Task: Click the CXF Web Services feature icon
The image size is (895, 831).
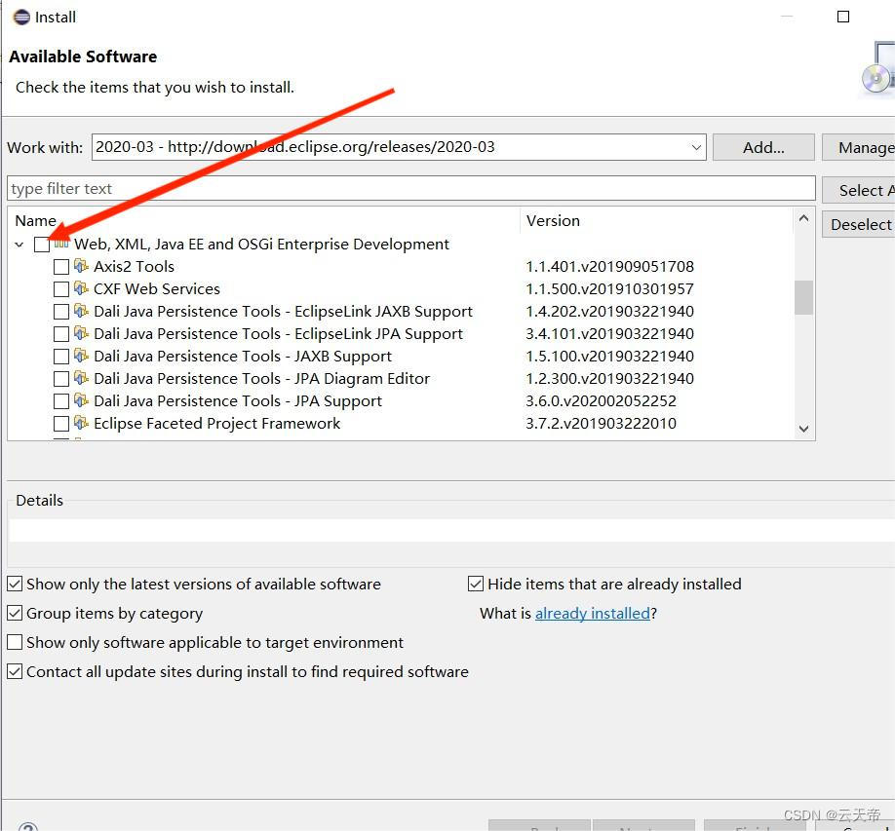Action: [81, 288]
